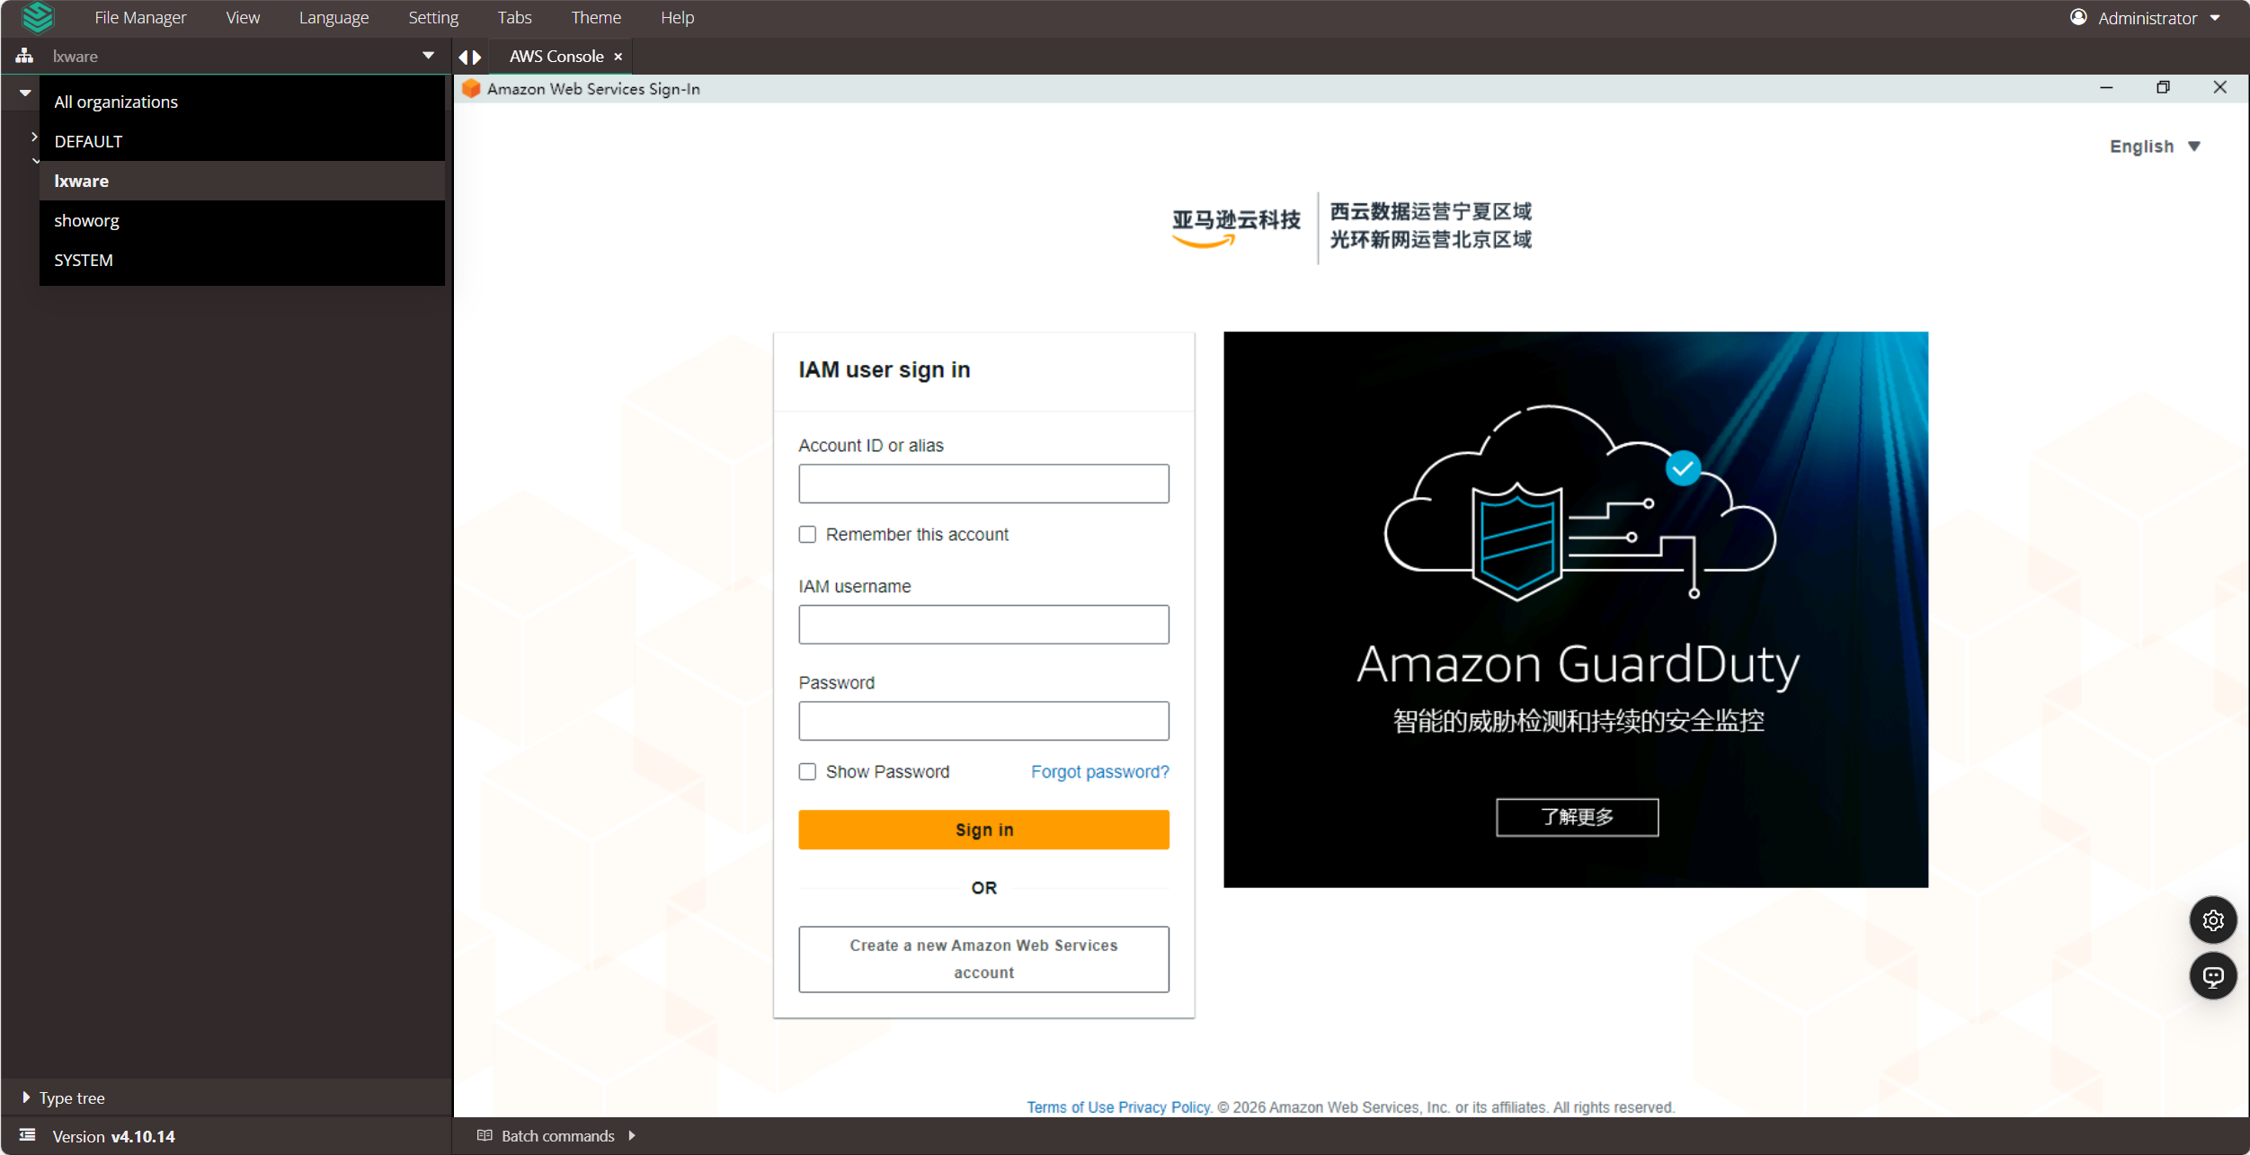Close the AWS Console tab
The image size is (2250, 1155).
tap(618, 57)
